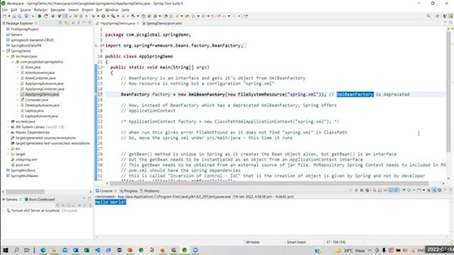454x255 pixels.
Task: Toggle Scroll Lock in Console toolbar
Action: pos(380,191)
